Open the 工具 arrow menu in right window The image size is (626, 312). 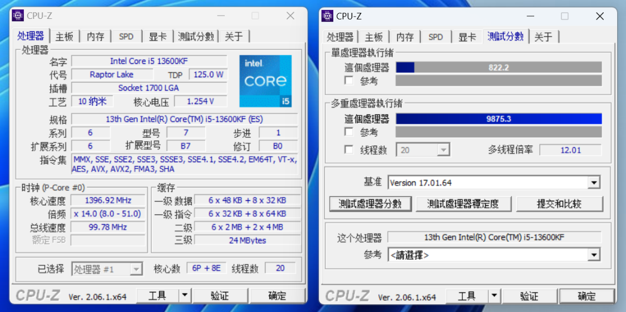494,296
